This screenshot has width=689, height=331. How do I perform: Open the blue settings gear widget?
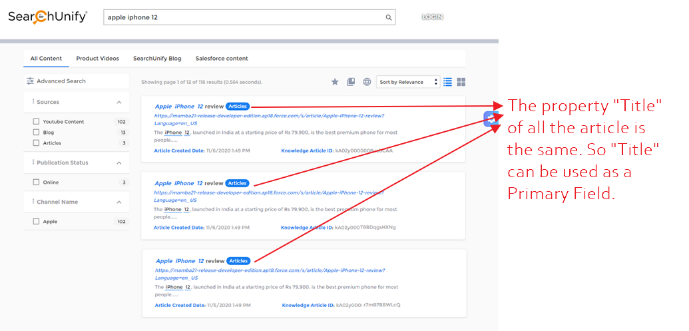(490, 119)
